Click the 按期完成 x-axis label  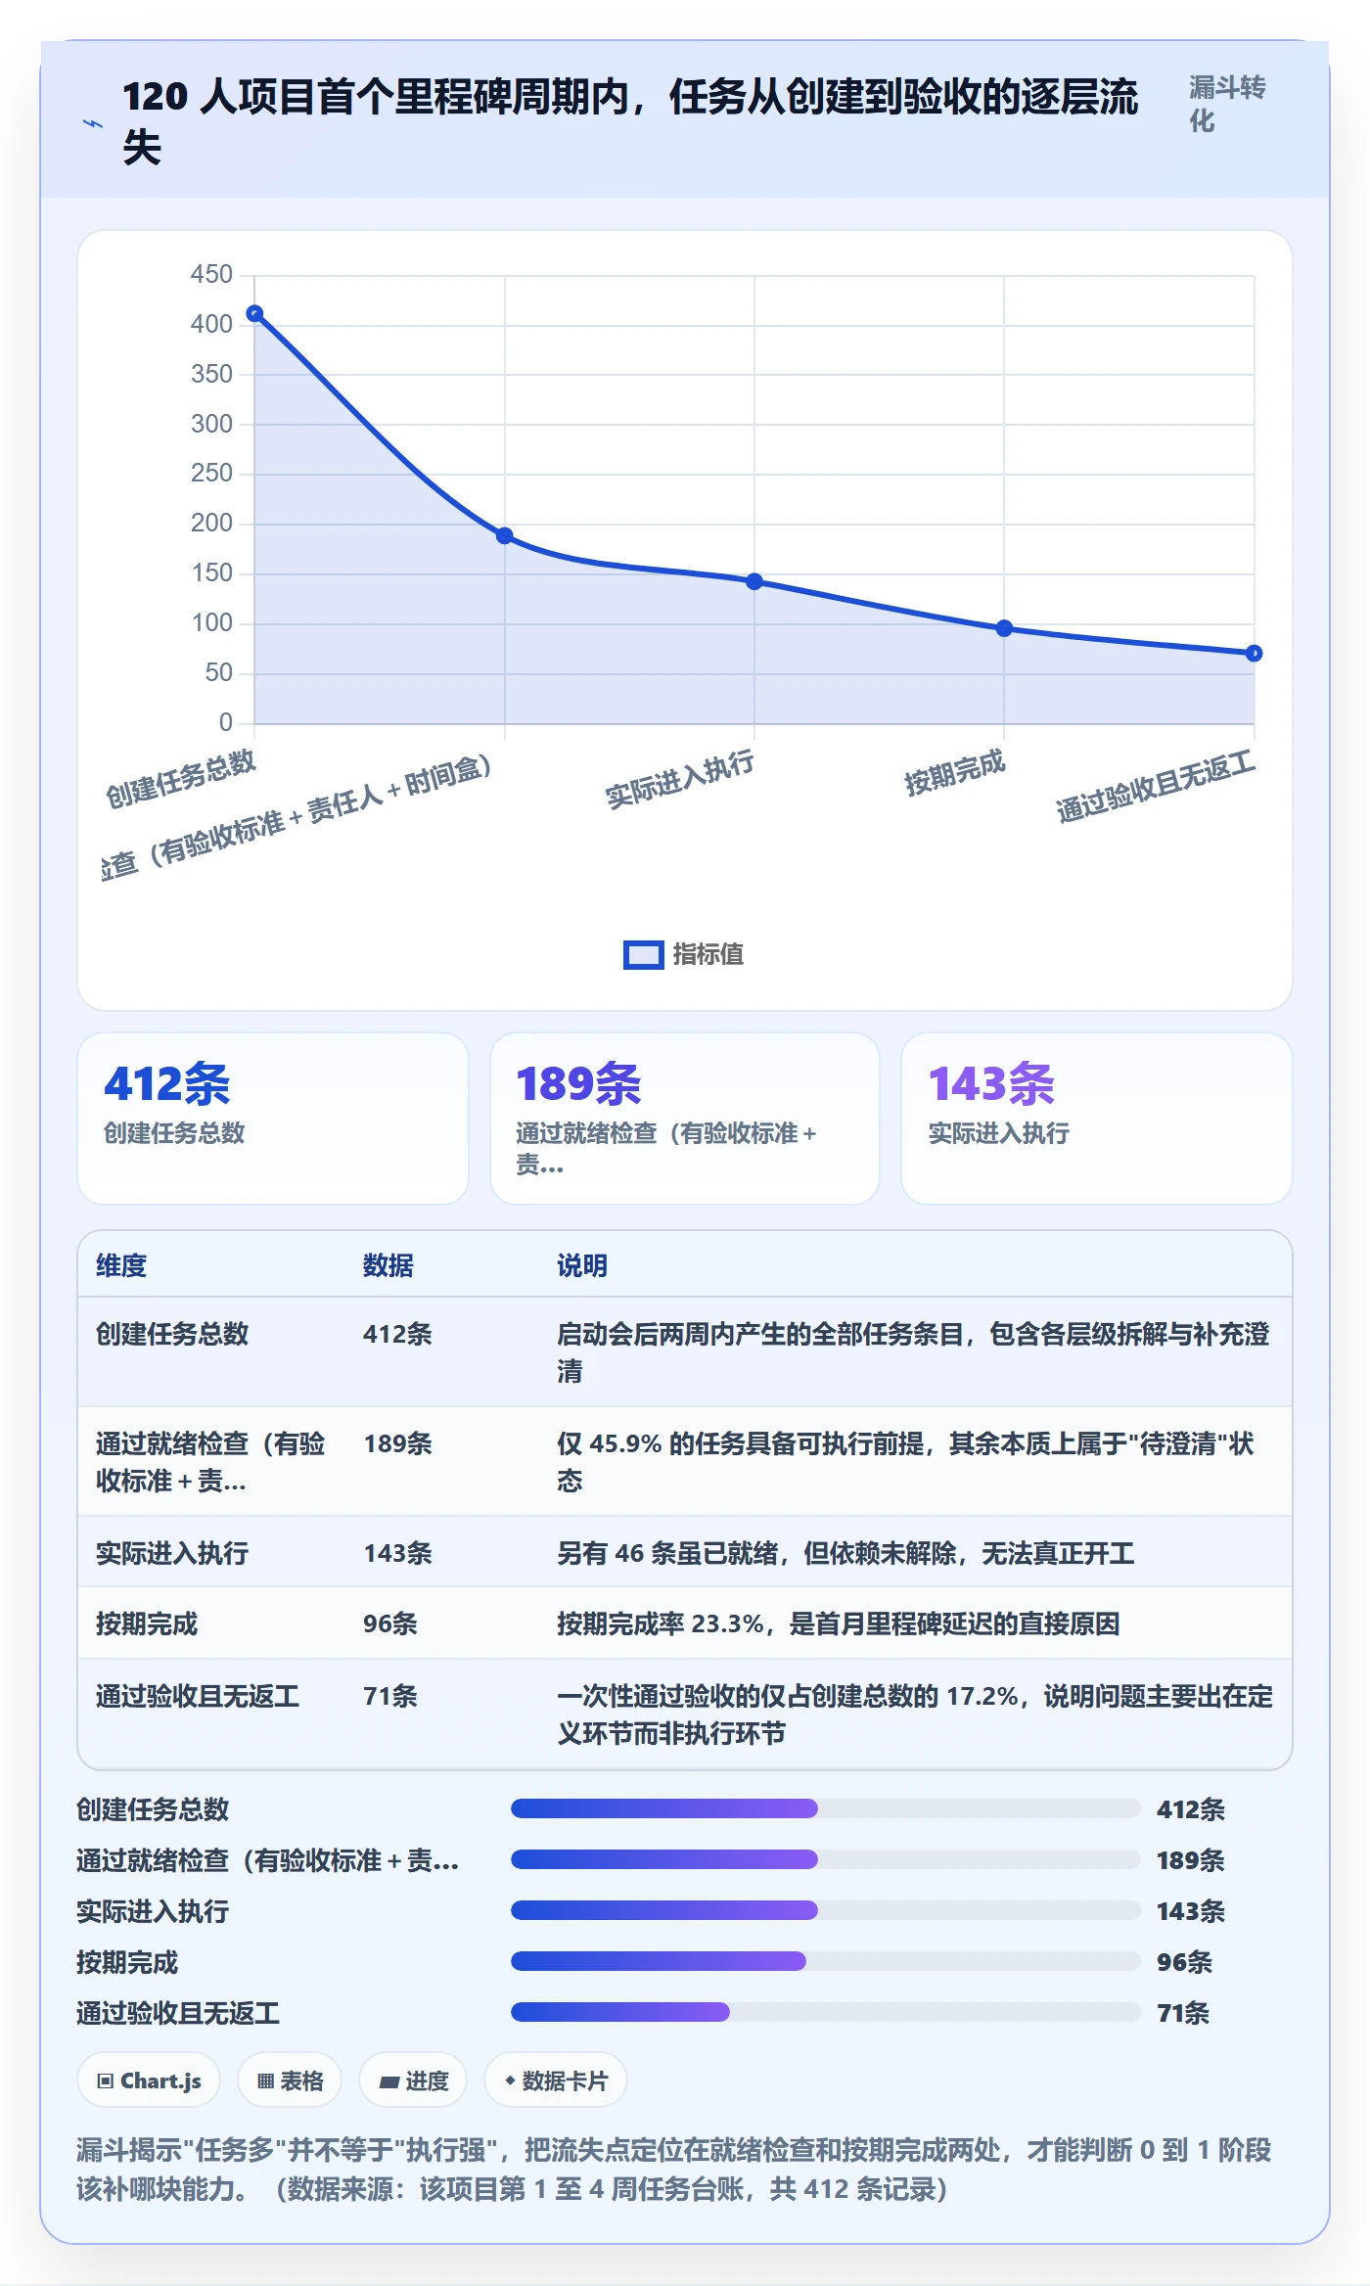point(954,773)
